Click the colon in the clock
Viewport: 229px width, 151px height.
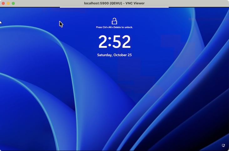[110, 42]
